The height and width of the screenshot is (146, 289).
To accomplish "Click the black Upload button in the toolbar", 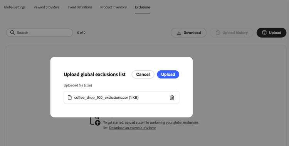I will pyautogui.click(x=271, y=33).
